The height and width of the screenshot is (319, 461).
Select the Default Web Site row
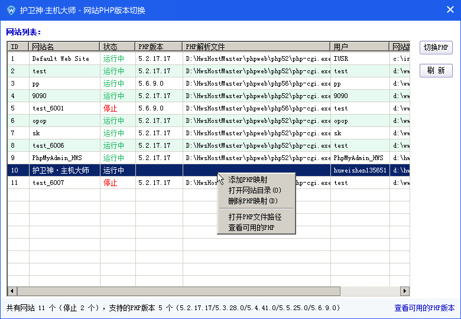tap(209, 58)
